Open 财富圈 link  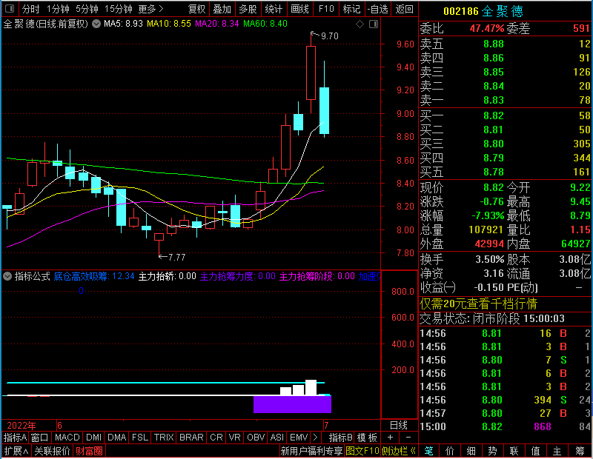coord(89,451)
